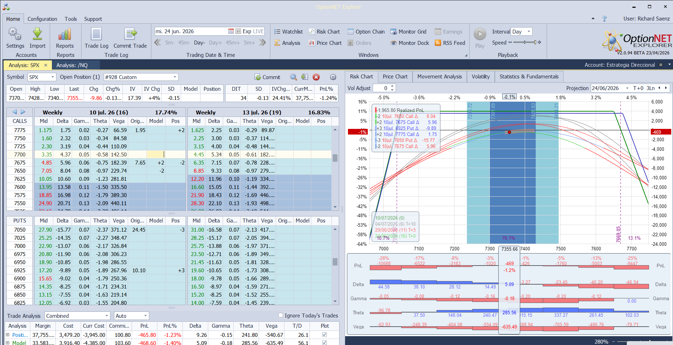
Task: Go to next expiration with right triangle
Action: coord(23,112)
